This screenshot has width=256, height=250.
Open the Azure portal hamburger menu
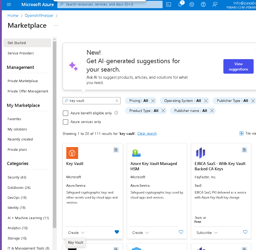pos(9,4)
